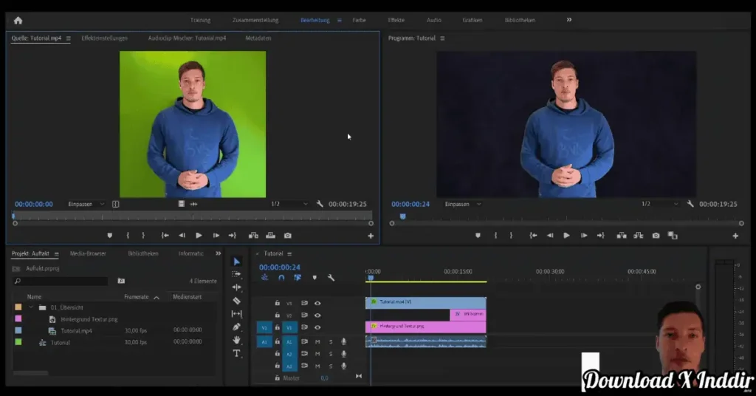Switch to the Farbe workspace
Viewport: 756px width, 396px height.
click(360, 20)
